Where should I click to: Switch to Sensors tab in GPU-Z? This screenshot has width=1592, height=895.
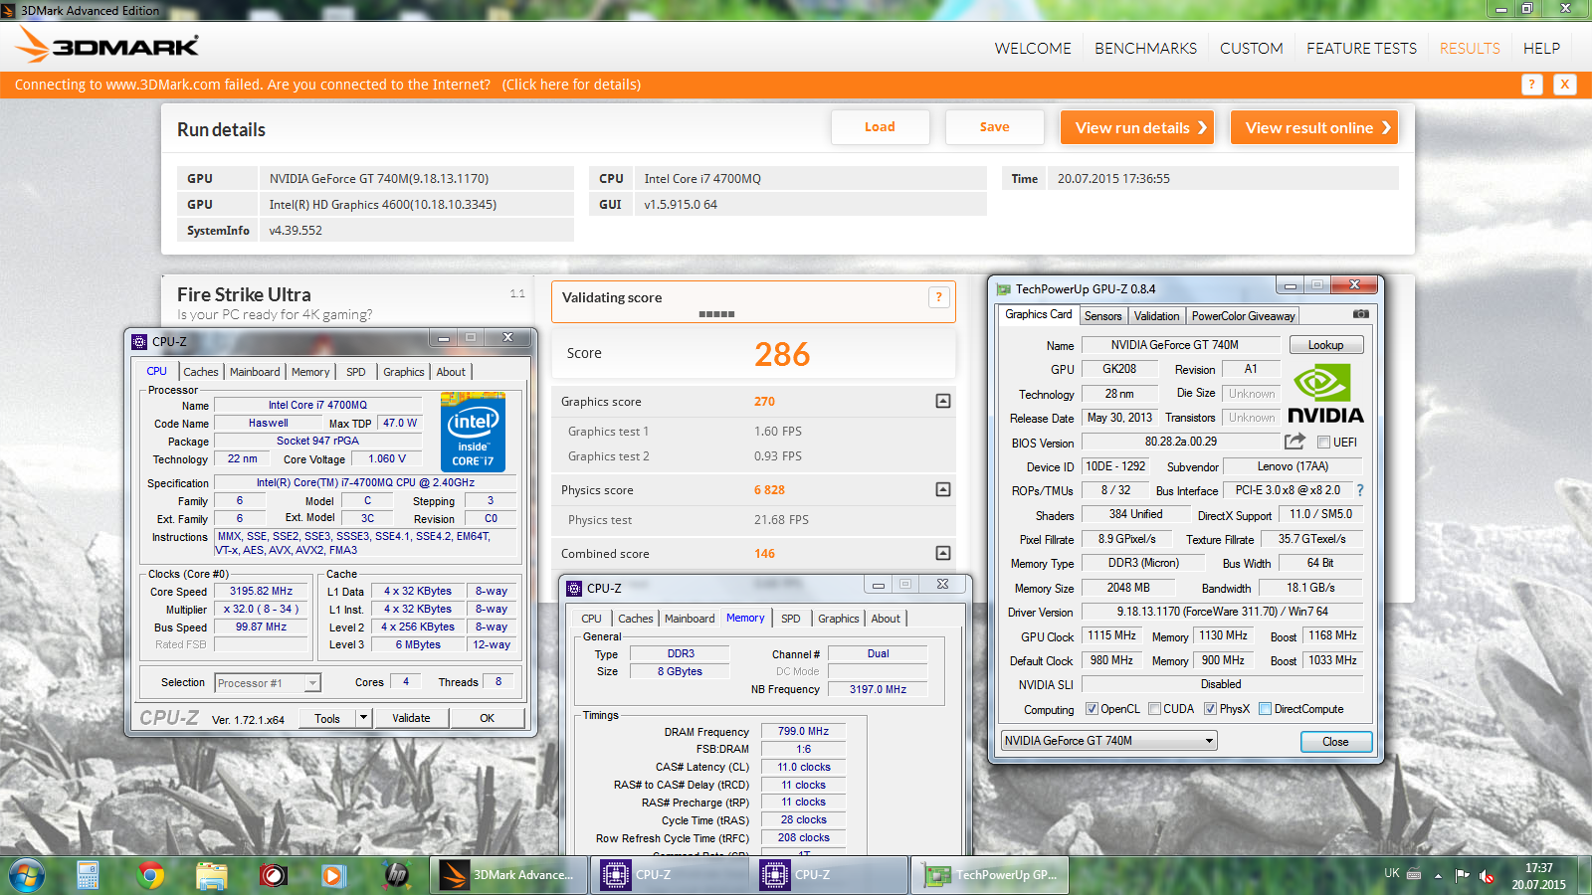(x=1102, y=316)
